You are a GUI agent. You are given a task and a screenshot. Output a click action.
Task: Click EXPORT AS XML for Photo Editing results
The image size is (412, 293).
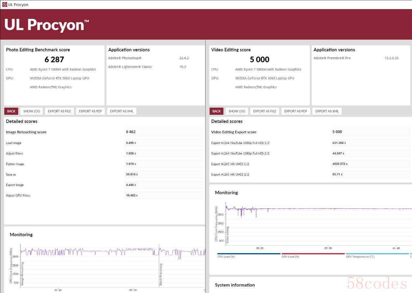tap(122, 111)
